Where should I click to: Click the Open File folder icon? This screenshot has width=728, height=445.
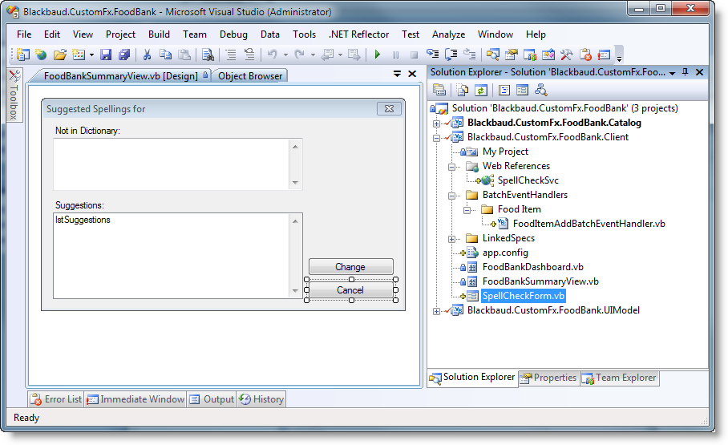[x=60, y=55]
